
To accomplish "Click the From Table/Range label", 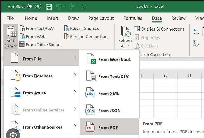I will pos(43,45).
